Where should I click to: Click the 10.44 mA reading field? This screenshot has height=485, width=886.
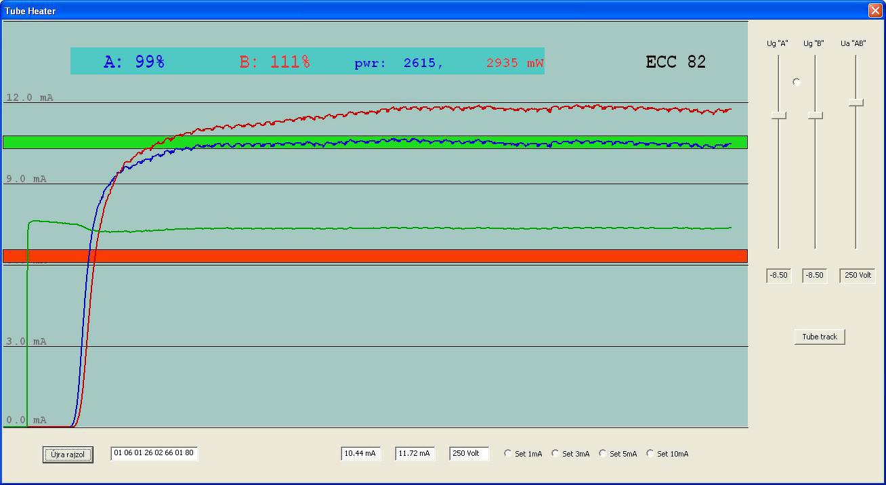361,454
